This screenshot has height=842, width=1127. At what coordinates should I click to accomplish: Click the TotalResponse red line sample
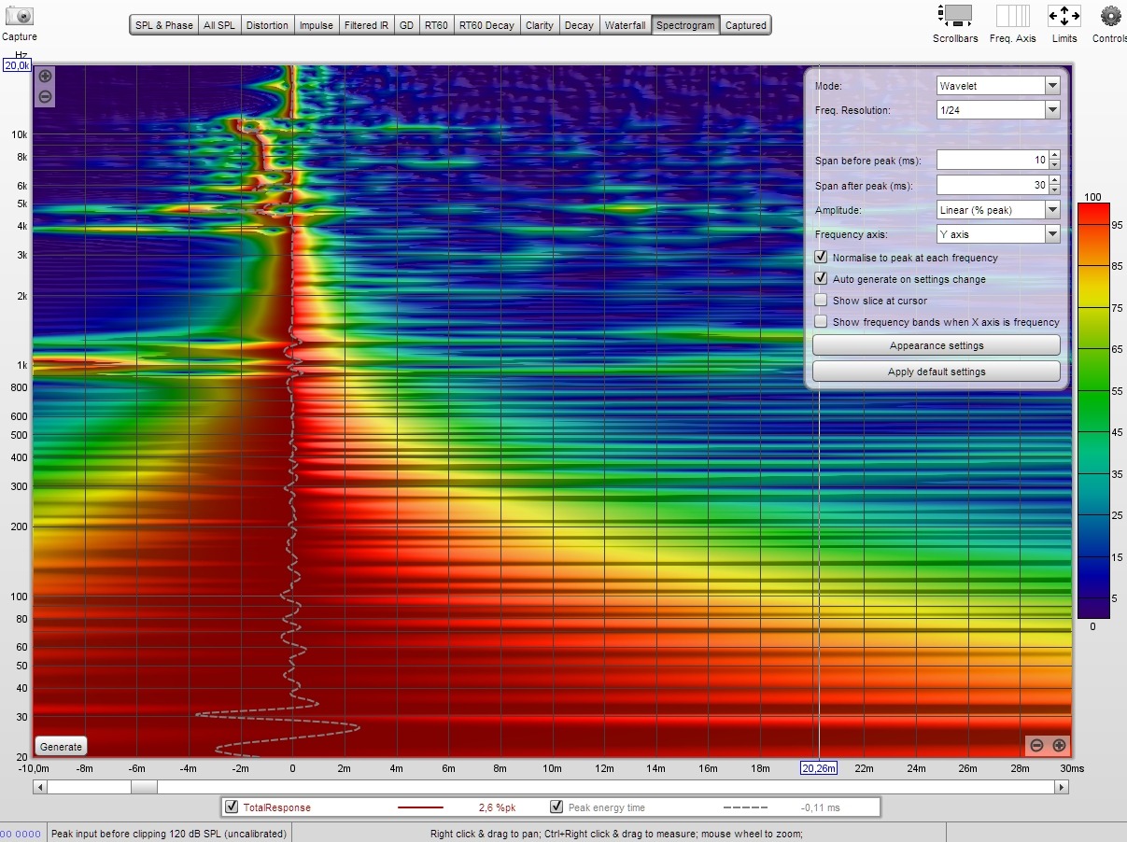(x=420, y=807)
